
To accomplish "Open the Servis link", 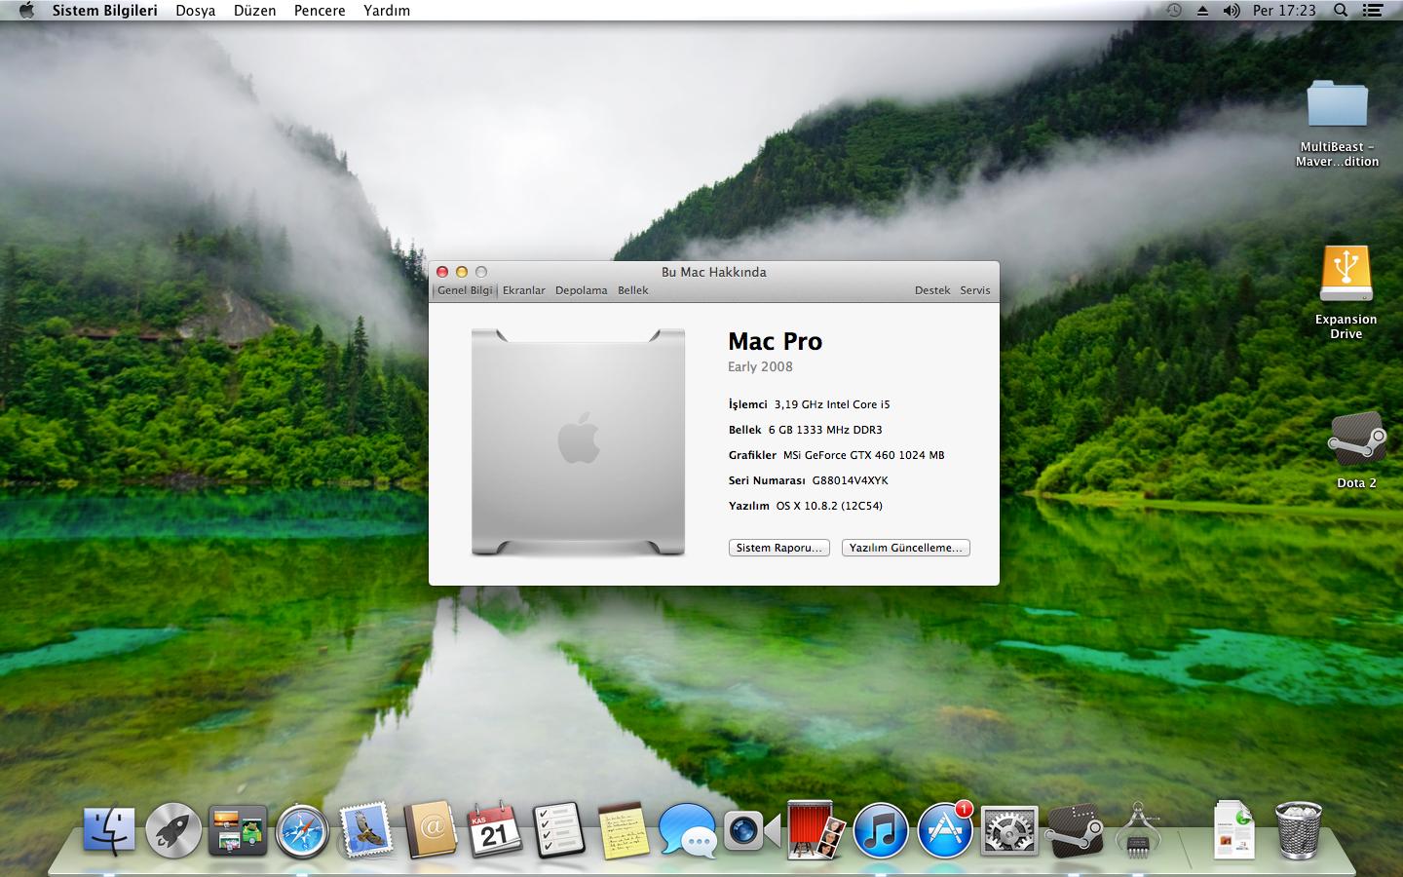I will pyautogui.click(x=975, y=290).
